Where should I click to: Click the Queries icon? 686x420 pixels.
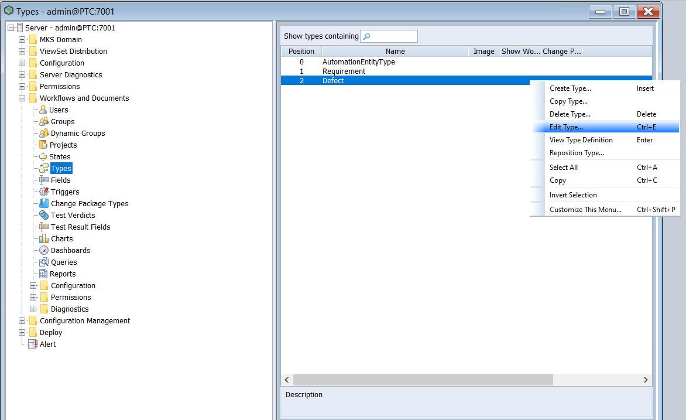point(44,262)
